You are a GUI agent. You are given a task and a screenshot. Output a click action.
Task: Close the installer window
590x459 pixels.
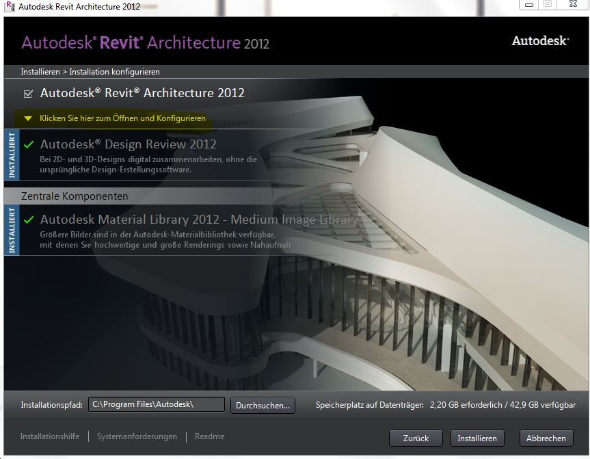tap(573, 4)
